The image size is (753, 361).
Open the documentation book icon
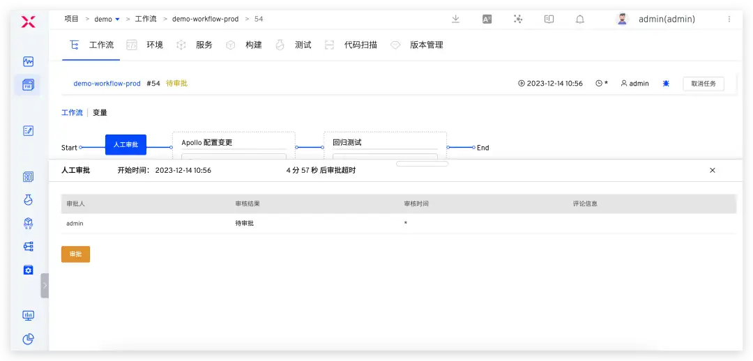[549, 20]
